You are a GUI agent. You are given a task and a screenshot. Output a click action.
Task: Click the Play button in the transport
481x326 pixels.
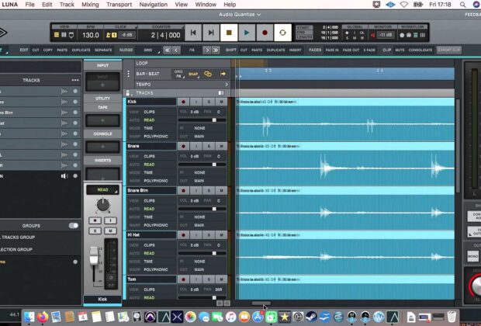coord(247,33)
